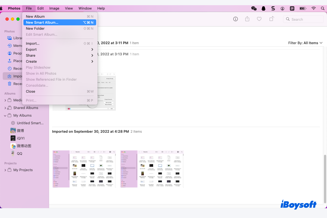Click the battery indicator in the menu bar

302,8
